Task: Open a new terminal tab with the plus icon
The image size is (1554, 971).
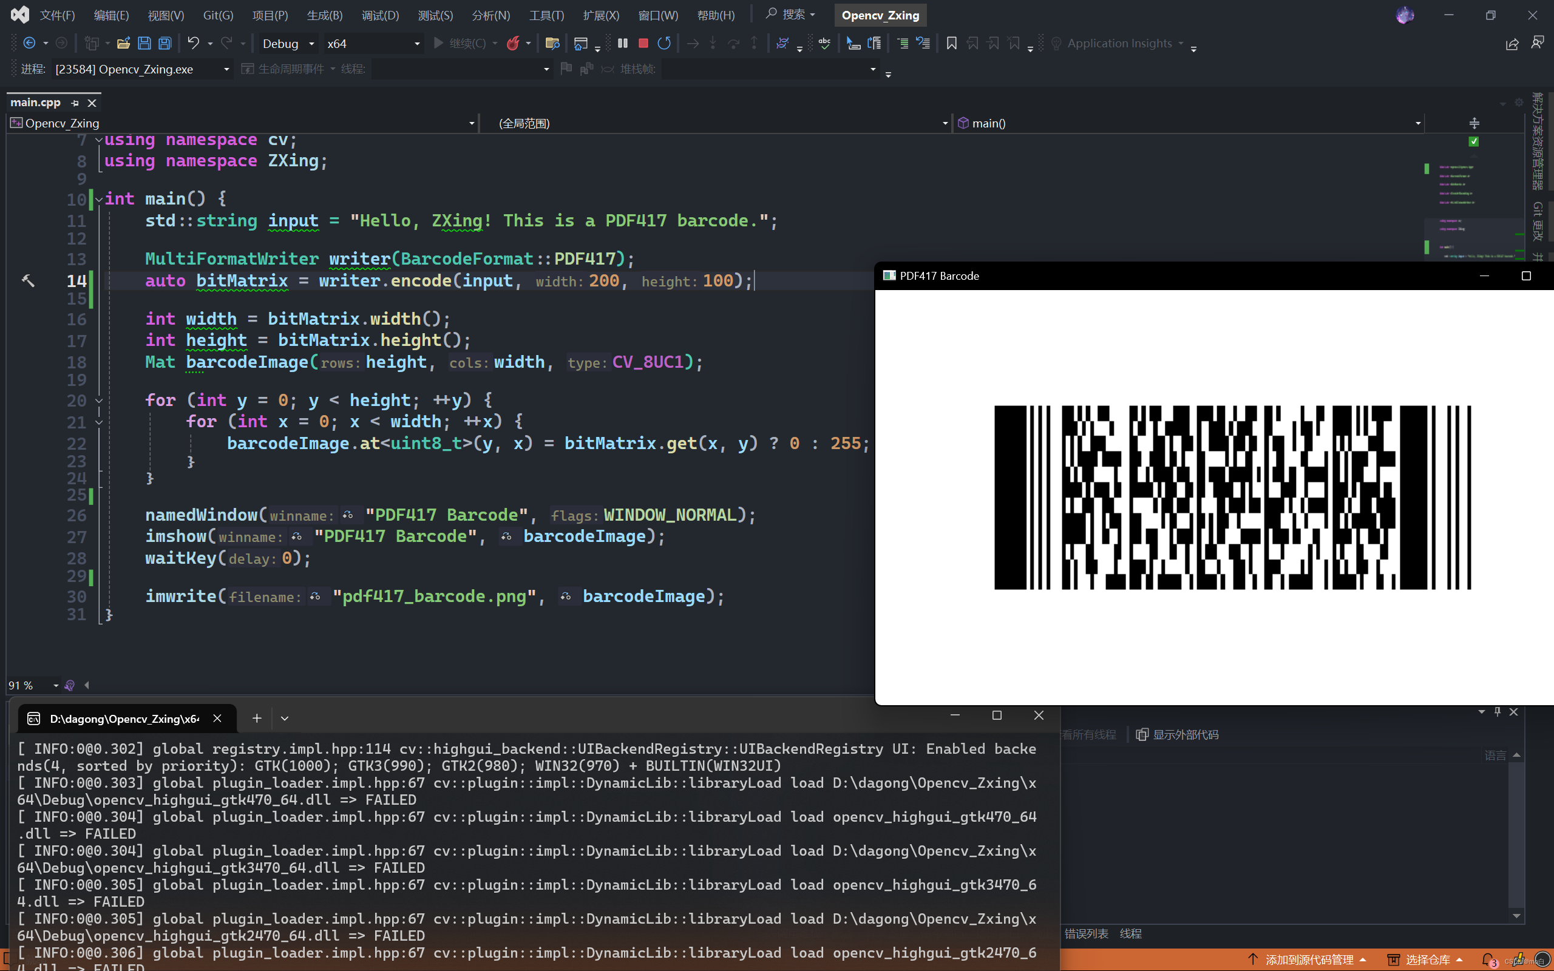Action: pos(257,718)
